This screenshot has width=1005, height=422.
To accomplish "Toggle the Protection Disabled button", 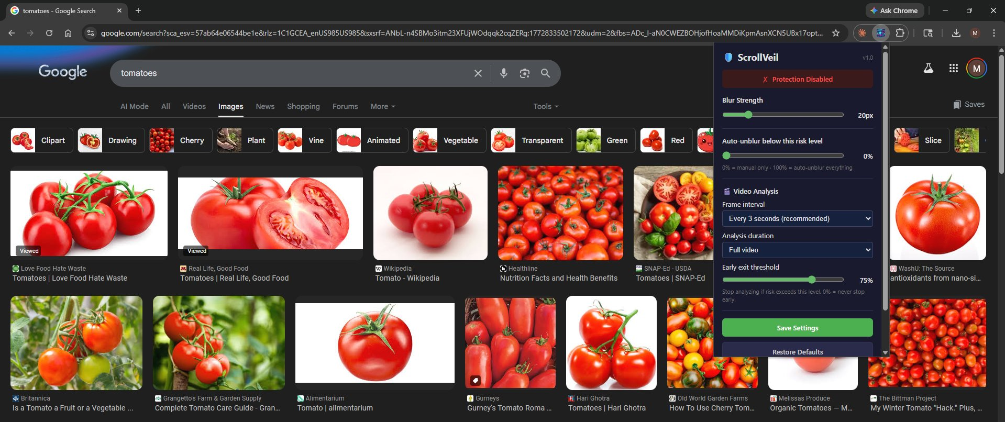I will click(x=798, y=79).
